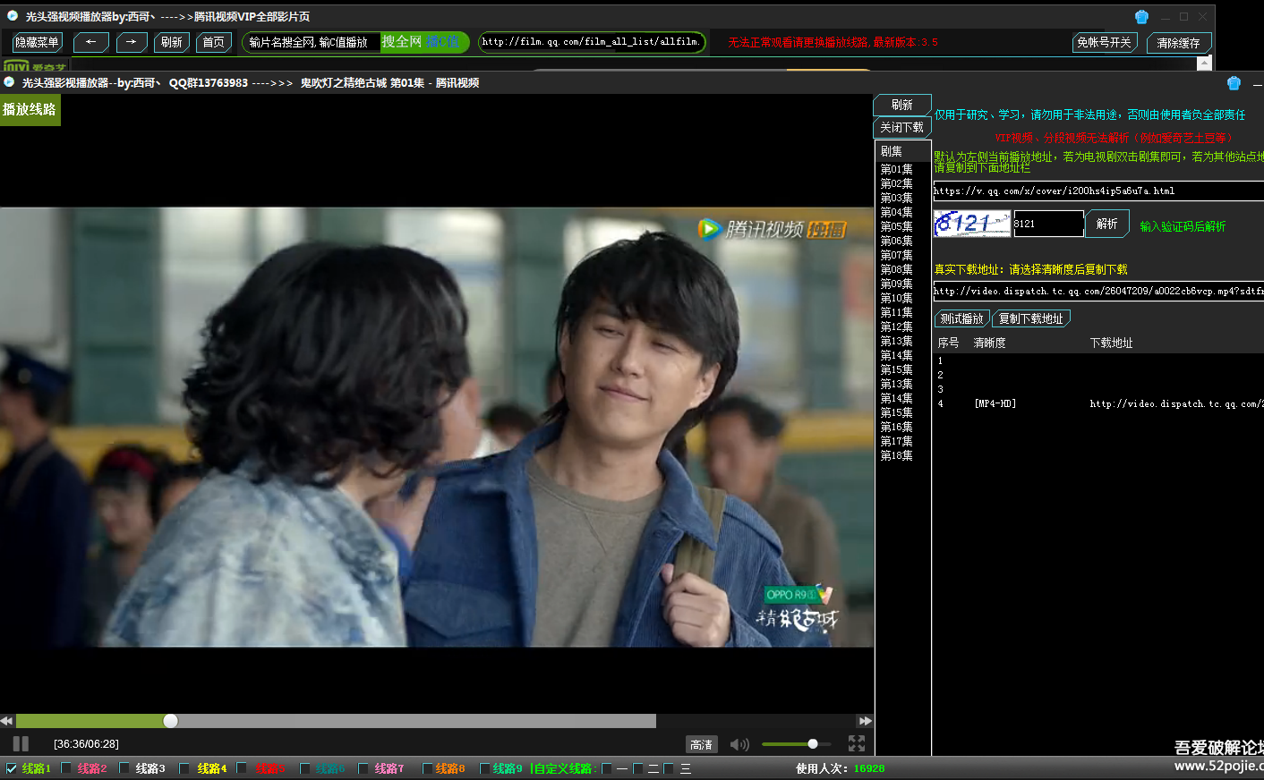Viewport: 1264px width, 780px height.
Task: Click the 解析 parse button
Action: coord(1107,224)
